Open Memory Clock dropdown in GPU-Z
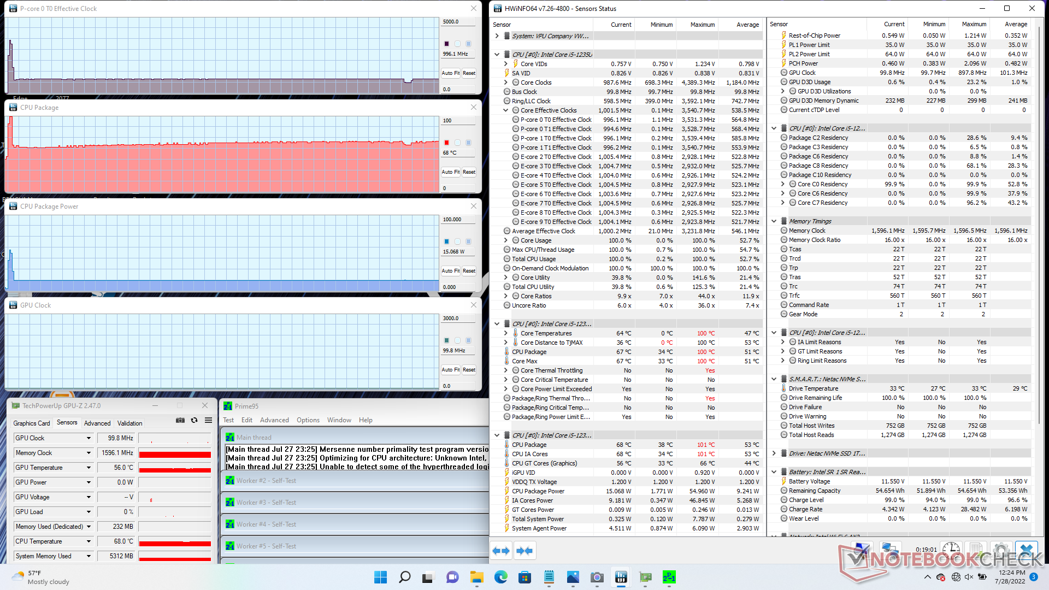Viewport: 1049px width, 590px height. tap(89, 453)
